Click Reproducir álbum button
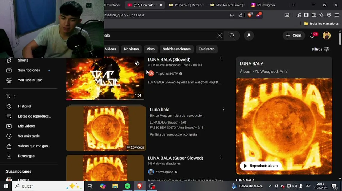The height and width of the screenshot is (191, 342). click(x=260, y=166)
